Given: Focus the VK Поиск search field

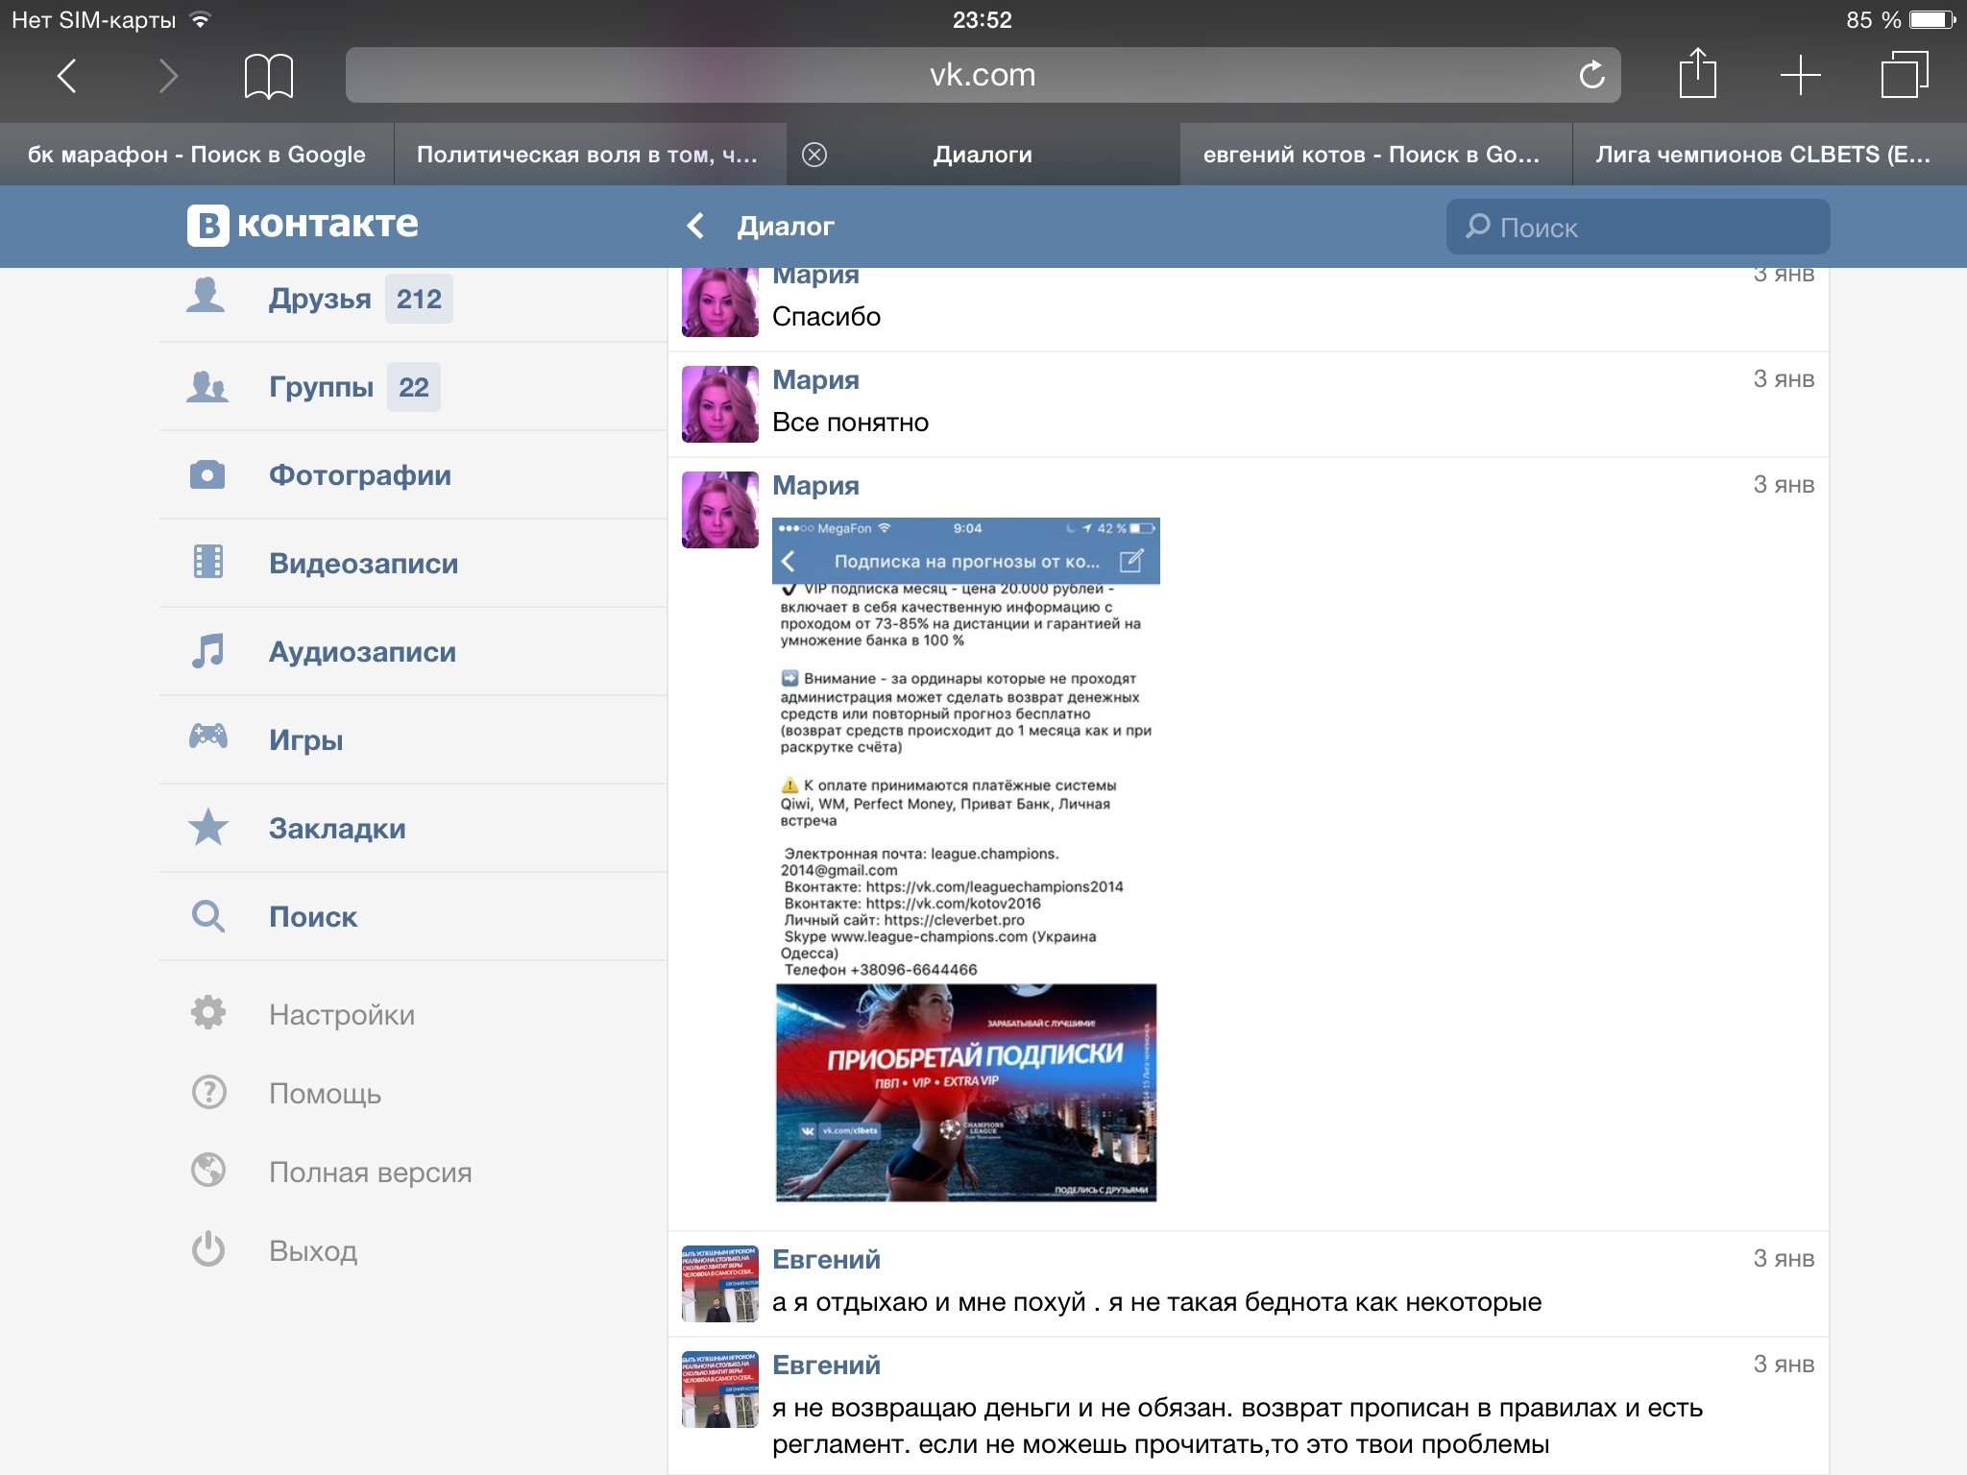Looking at the screenshot, I should tap(1638, 228).
